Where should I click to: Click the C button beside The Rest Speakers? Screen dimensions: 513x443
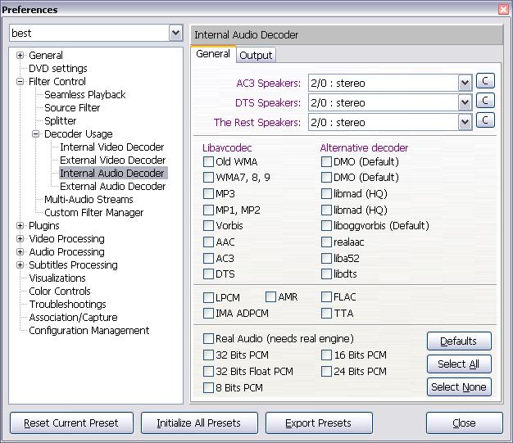485,120
